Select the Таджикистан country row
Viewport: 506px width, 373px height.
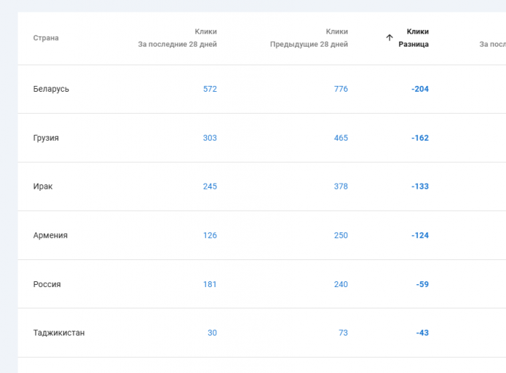[59, 333]
